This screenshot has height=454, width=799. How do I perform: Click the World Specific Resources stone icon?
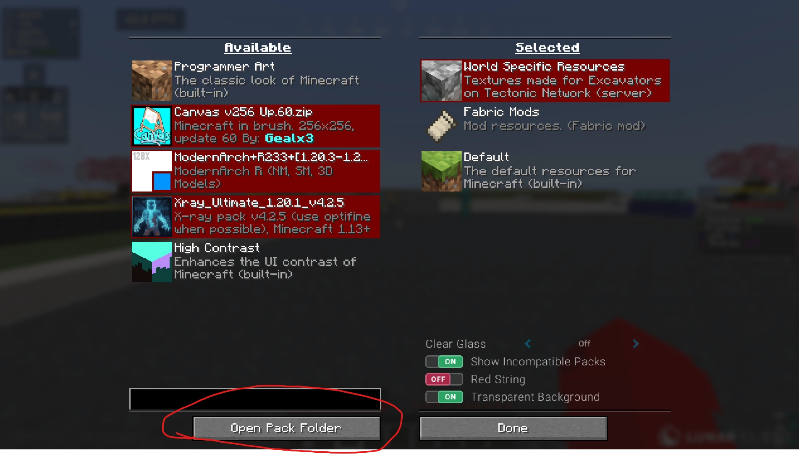point(441,81)
